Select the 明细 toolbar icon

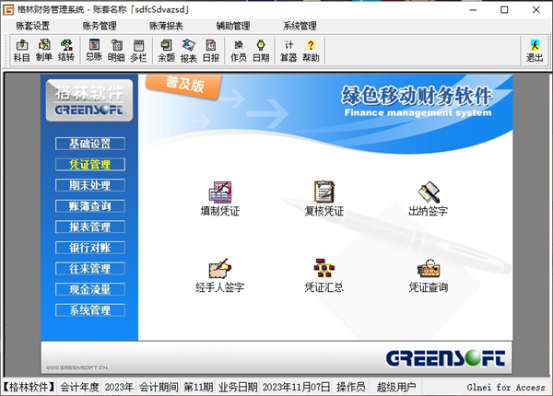pos(116,50)
